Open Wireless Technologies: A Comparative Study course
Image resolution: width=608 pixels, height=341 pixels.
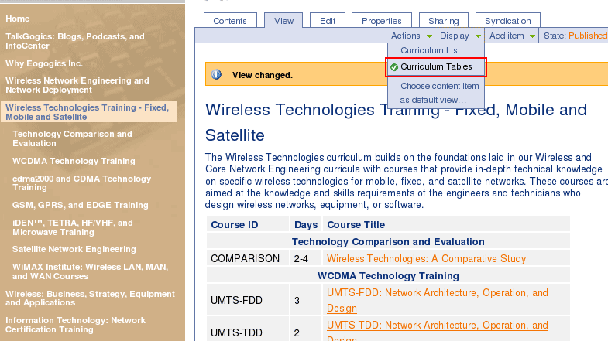(x=426, y=258)
